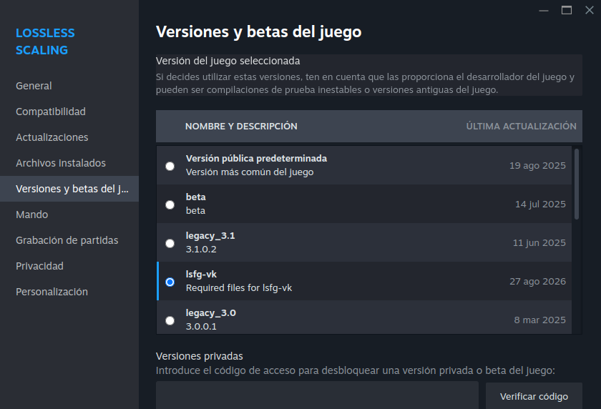This screenshot has width=601, height=409.
Task: Click 'Required files for lsfg-vk' description
Action: [239, 288]
